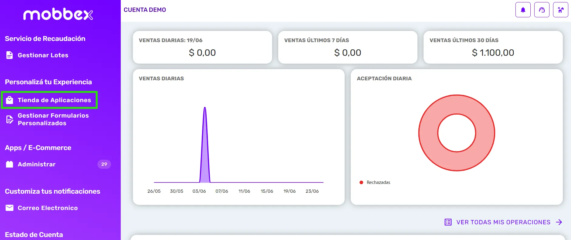
Task: Open Gestionar Lotes
Action: click(43, 55)
